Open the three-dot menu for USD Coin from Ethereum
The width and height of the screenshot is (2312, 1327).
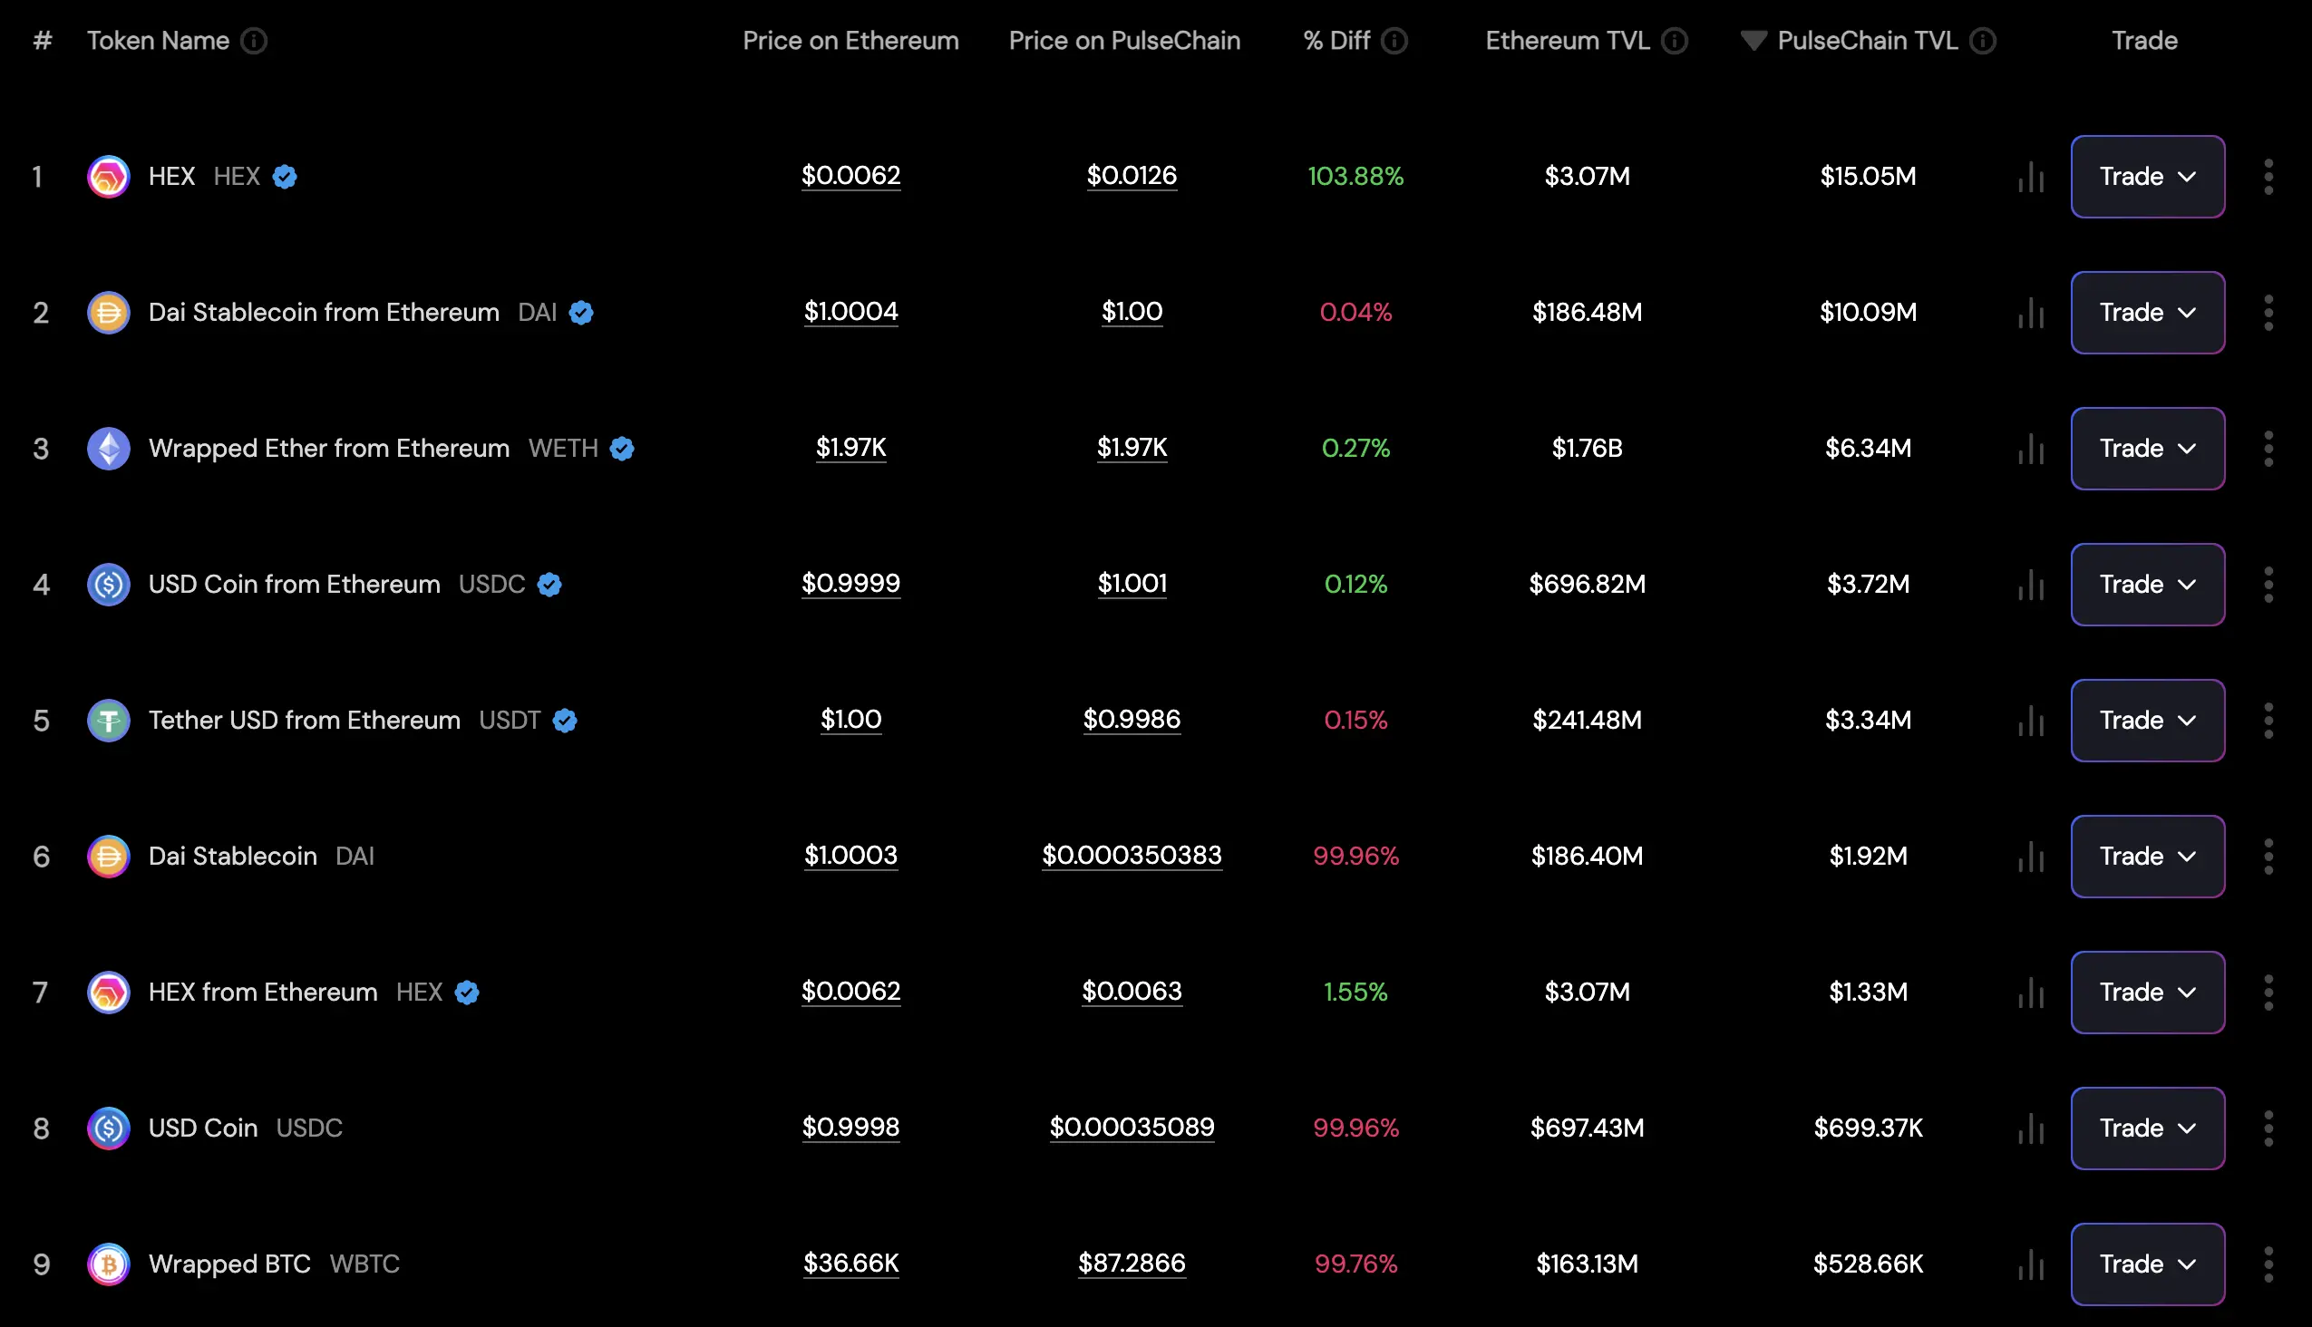(2268, 585)
